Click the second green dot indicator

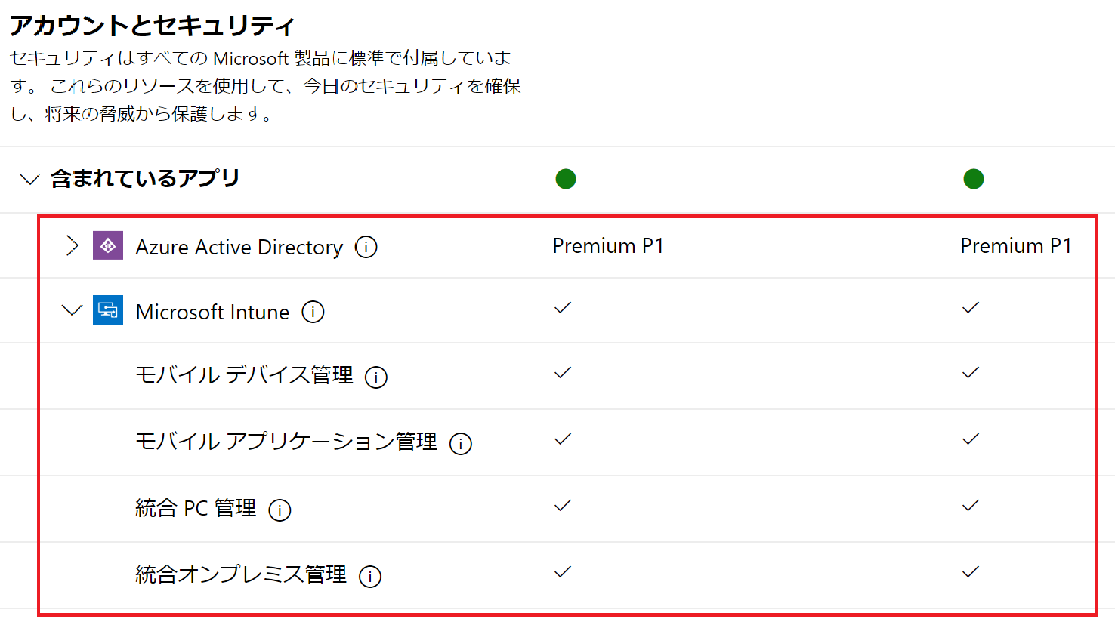point(974,179)
